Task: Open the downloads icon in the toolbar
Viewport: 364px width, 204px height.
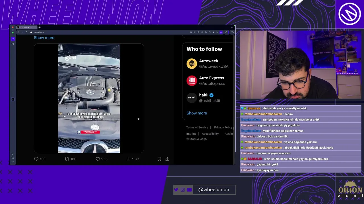Action: tap(213, 32)
